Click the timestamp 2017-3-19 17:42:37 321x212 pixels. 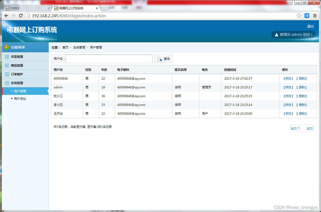click(x=238, y=79)
